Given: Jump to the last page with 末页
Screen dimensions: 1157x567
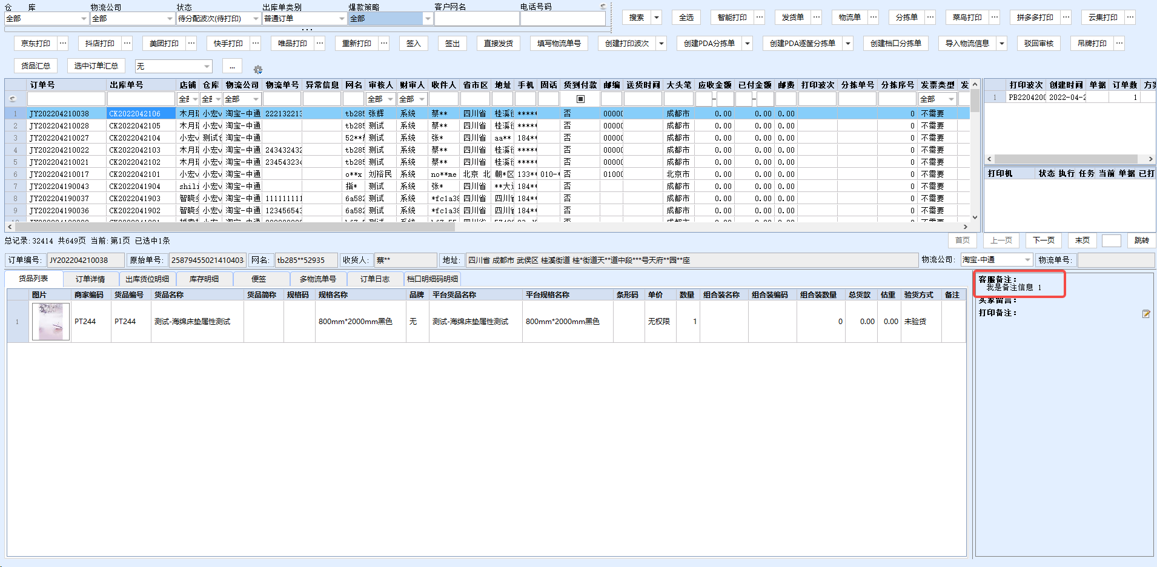Looking at the screenshot, I should click(1082, 240).
